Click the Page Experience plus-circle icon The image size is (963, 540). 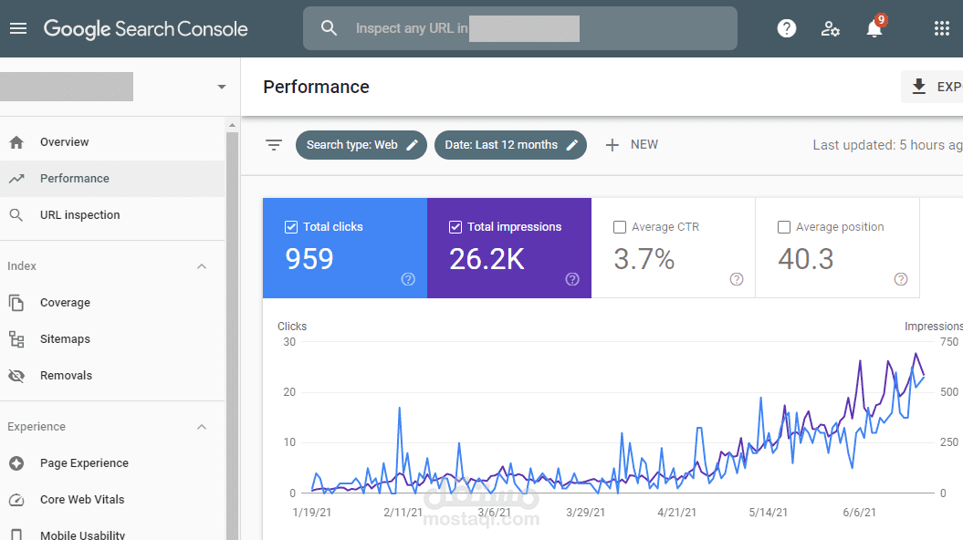tap(16, 463)
